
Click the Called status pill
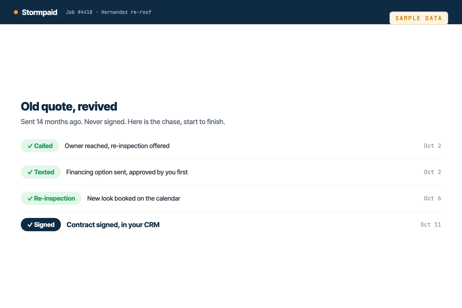(x=40, y=146)
